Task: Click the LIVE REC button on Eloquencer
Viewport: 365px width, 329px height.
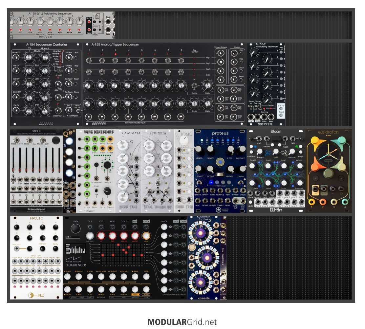Action: click(x=68, y=289)
